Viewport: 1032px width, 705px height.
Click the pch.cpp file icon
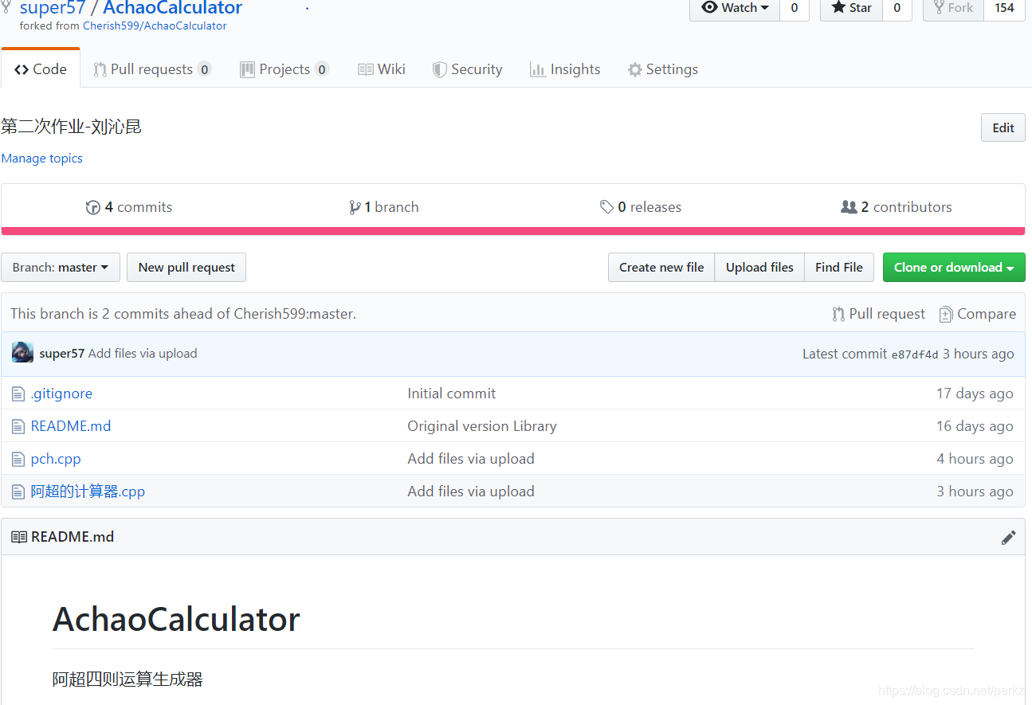click(18, 459)
